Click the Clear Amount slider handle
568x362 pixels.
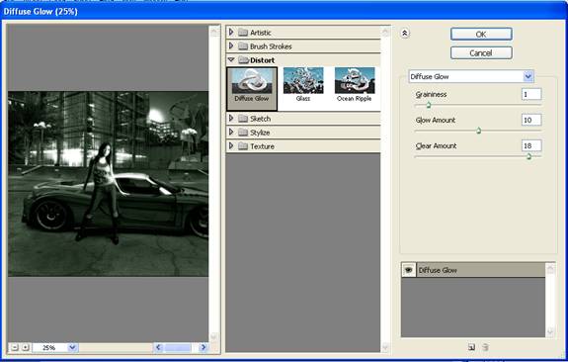tap(528, 156)
